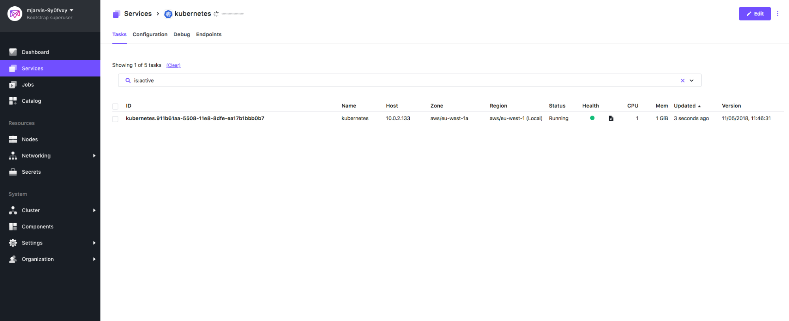The height and width of the screenshot is (321, 789).
Task: Switch to the Configuration tab
Action: click(x=150, y=35)
